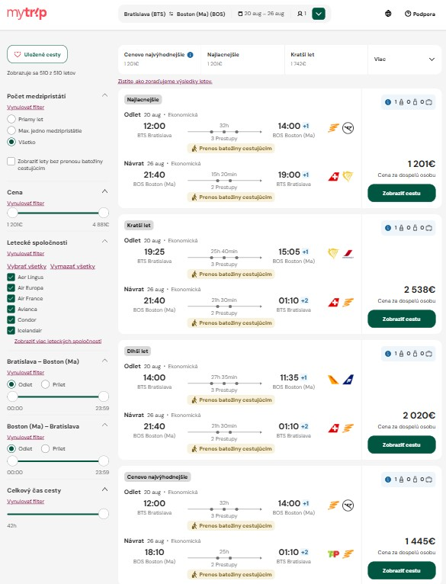Viewport: 446px width, 584px height.
Task: Switch to the Kratší let tab
Action: pos(326,59)
